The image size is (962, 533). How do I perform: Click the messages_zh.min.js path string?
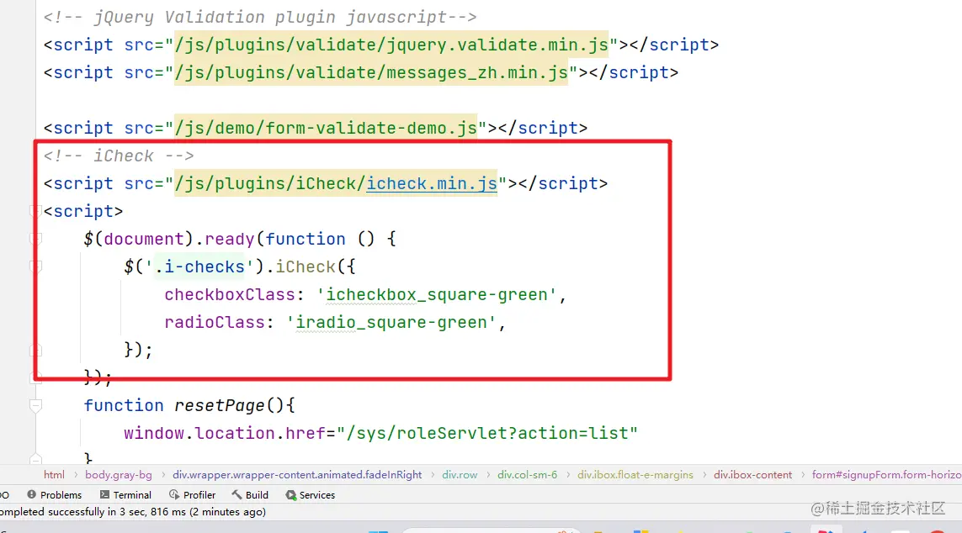371,72
